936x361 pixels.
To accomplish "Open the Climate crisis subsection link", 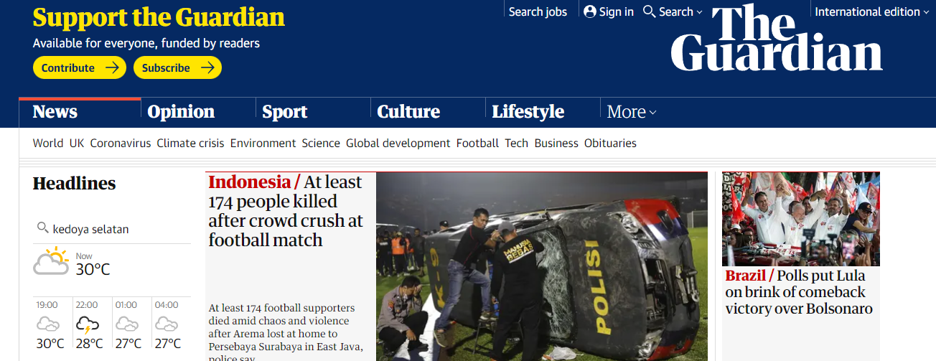I will point(190,143).
